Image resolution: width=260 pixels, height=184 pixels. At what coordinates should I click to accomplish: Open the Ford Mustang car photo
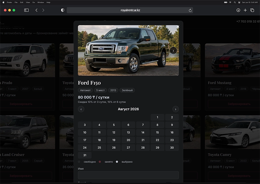tap(232, 60)
